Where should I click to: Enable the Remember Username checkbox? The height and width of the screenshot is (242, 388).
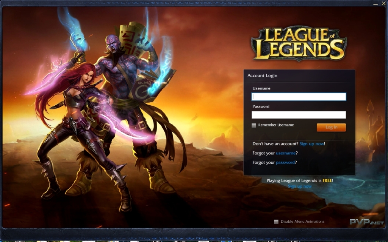pyautogui.click(x=253, y=125)
